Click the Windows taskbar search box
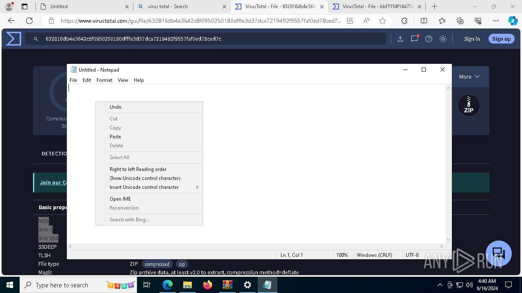The height and width of the screenshot is (293, 522). [x=79, y=285]
